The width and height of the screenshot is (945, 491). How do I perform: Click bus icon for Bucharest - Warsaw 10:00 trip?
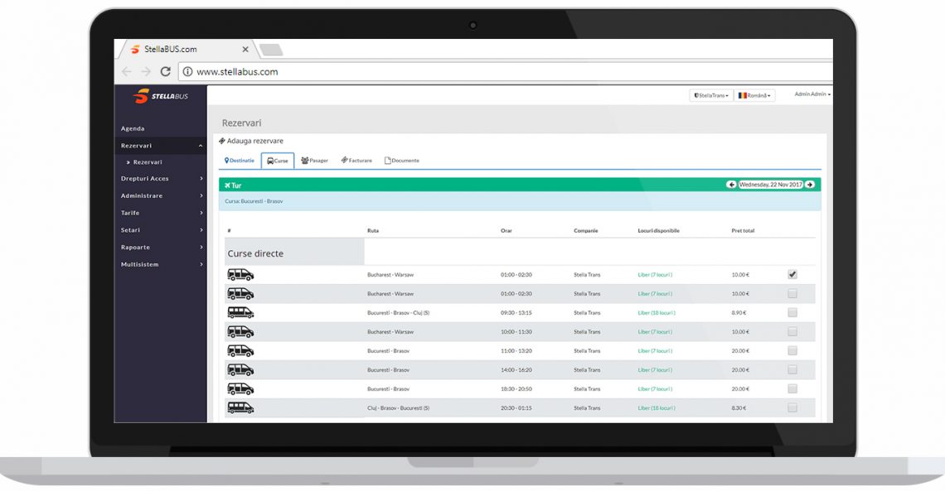[240, 331]
